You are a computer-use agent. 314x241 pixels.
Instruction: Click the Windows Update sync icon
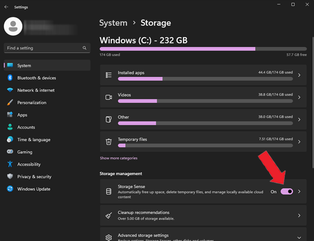coord(10,189)
